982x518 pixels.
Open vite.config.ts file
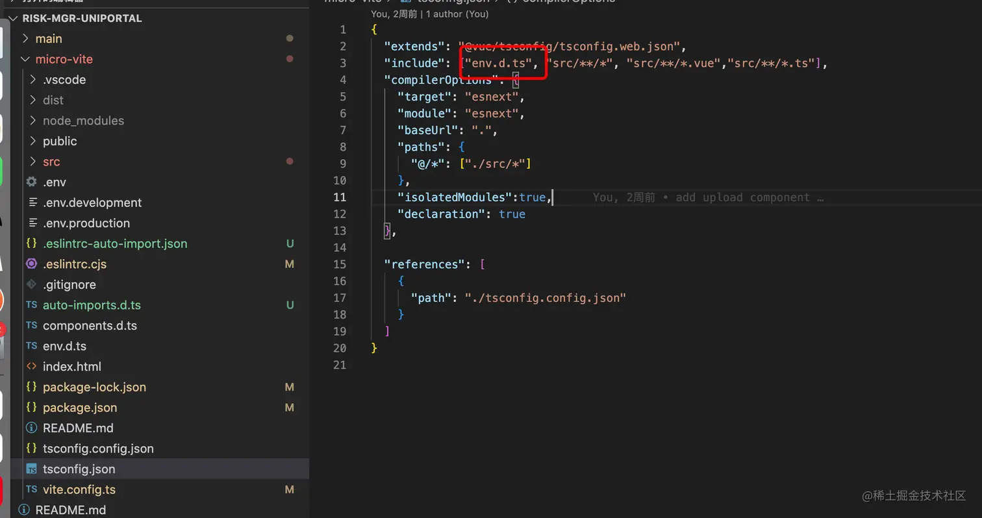(79, 489)
